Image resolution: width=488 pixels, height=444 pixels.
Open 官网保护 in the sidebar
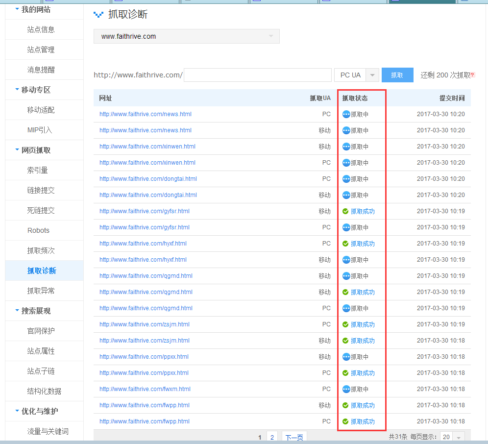pyautogui.click(x=41, y=331)
